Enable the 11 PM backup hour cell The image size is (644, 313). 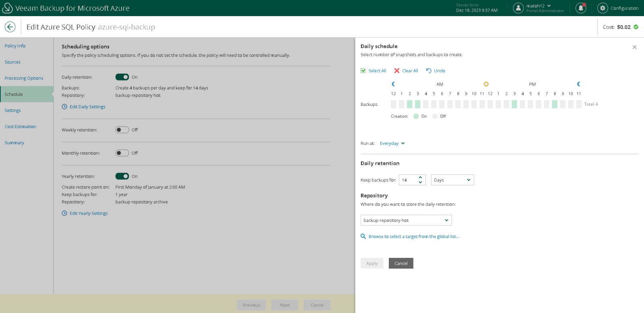(579, 104)
